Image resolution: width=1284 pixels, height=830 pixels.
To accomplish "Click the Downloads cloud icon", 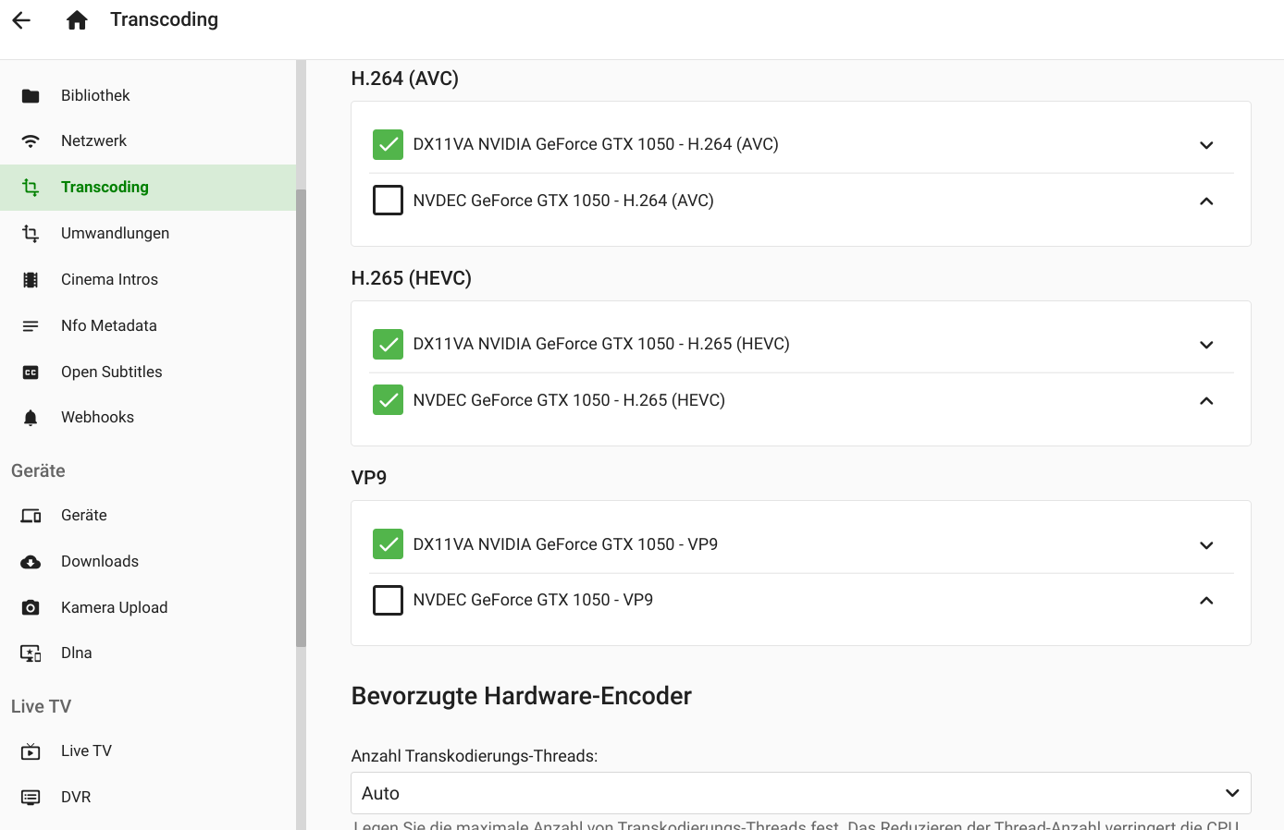I will (31, 562).
